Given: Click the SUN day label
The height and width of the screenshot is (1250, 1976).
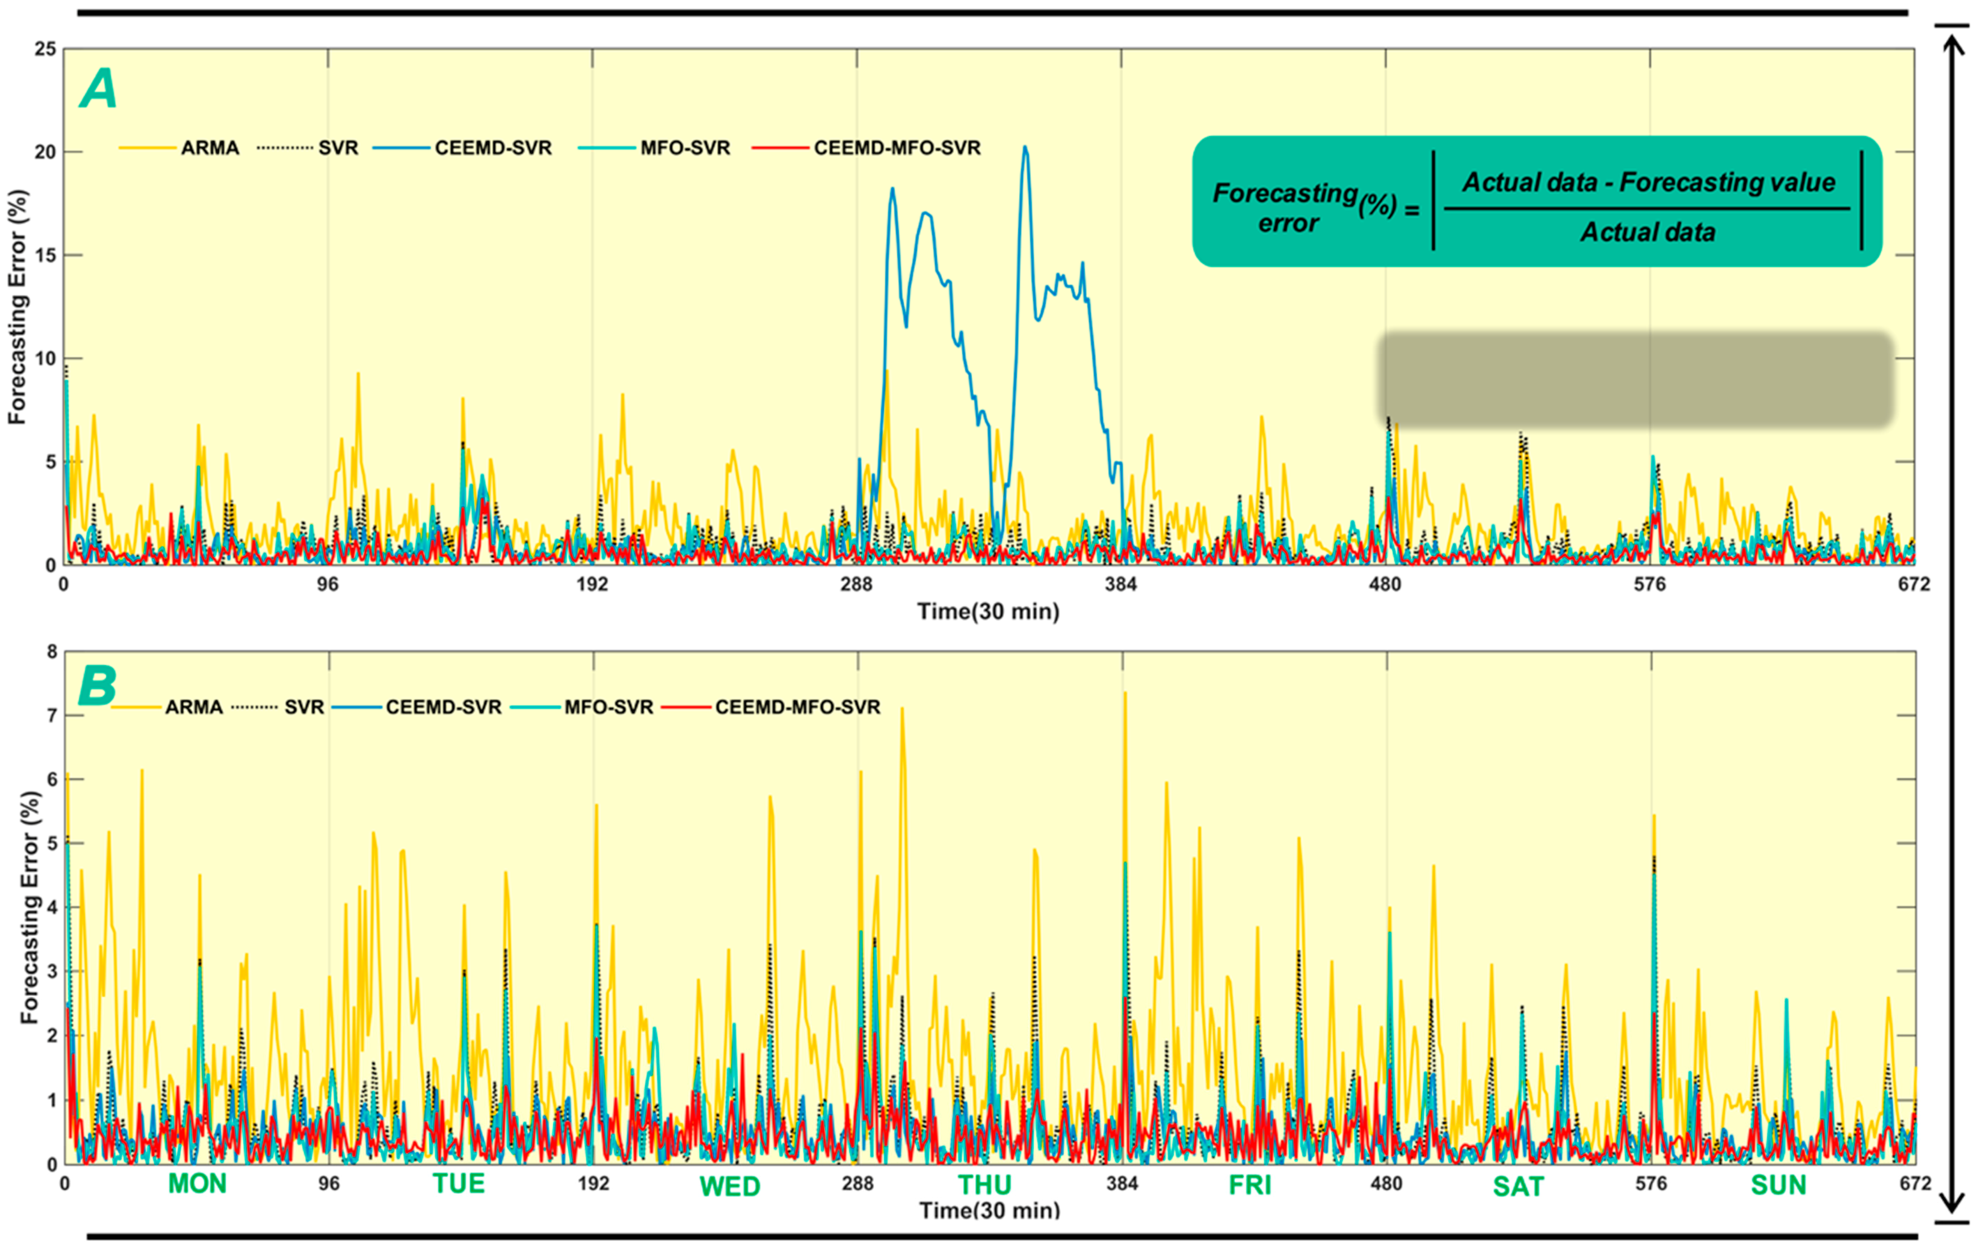Looking at the screenshot, I should pos(1778,1185).
